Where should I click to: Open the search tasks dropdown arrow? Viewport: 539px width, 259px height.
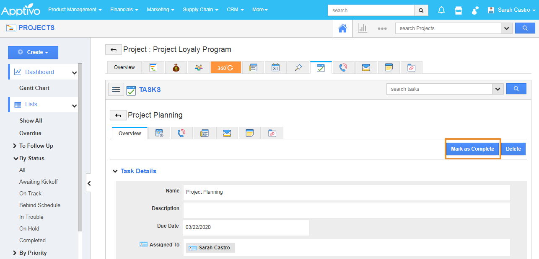[498, 89]
